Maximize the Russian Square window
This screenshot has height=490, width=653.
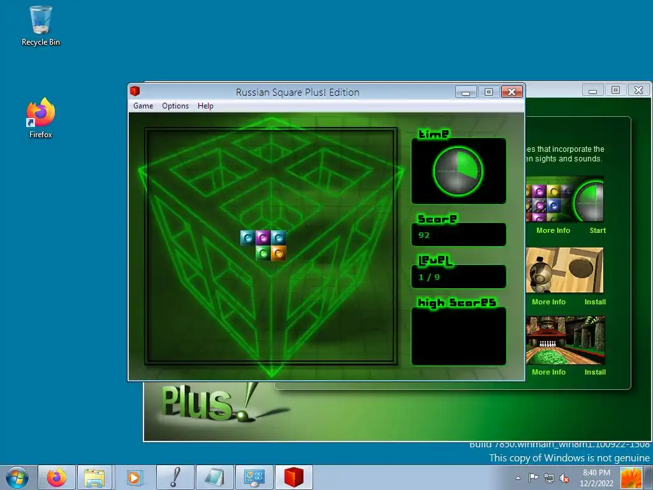click(488, 92)
